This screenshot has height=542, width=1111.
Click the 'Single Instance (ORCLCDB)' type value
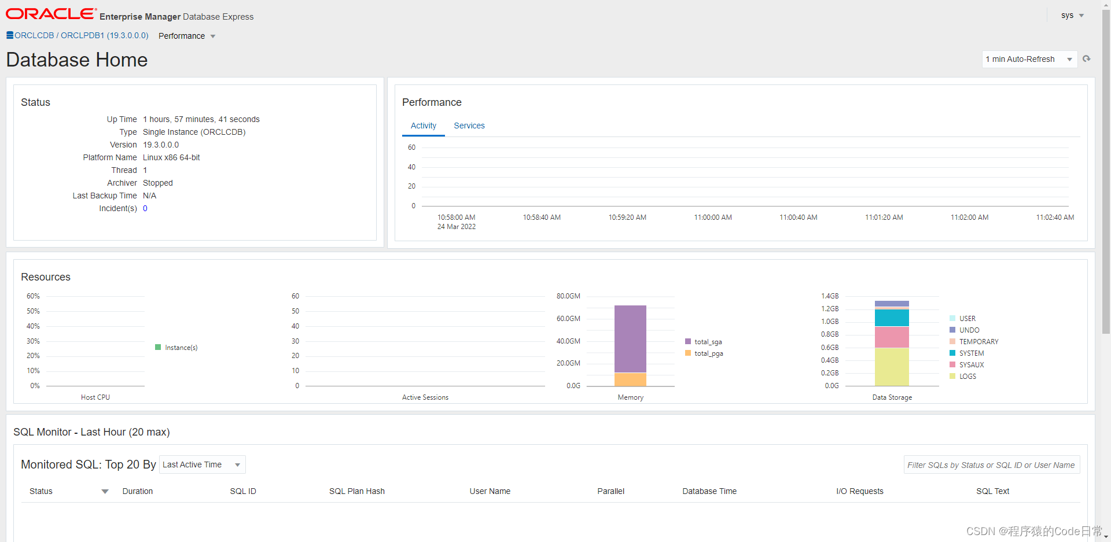pos(194,132)
